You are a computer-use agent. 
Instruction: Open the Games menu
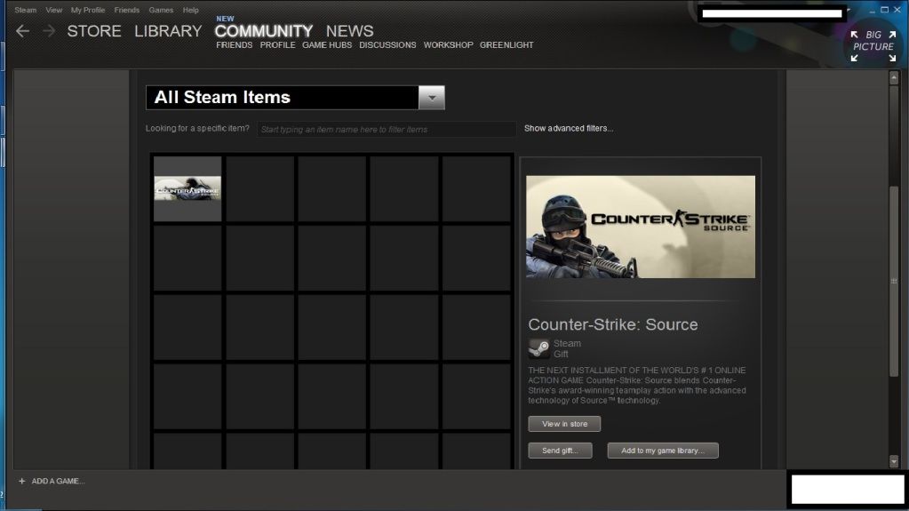(161, 10)
